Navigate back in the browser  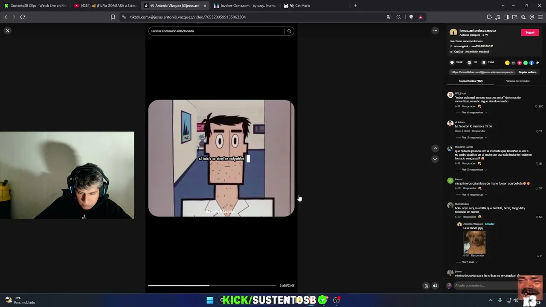coord(6,17)
